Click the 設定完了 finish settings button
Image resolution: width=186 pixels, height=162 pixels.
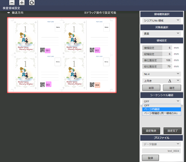pyautogui.click(x=172, y=131)
